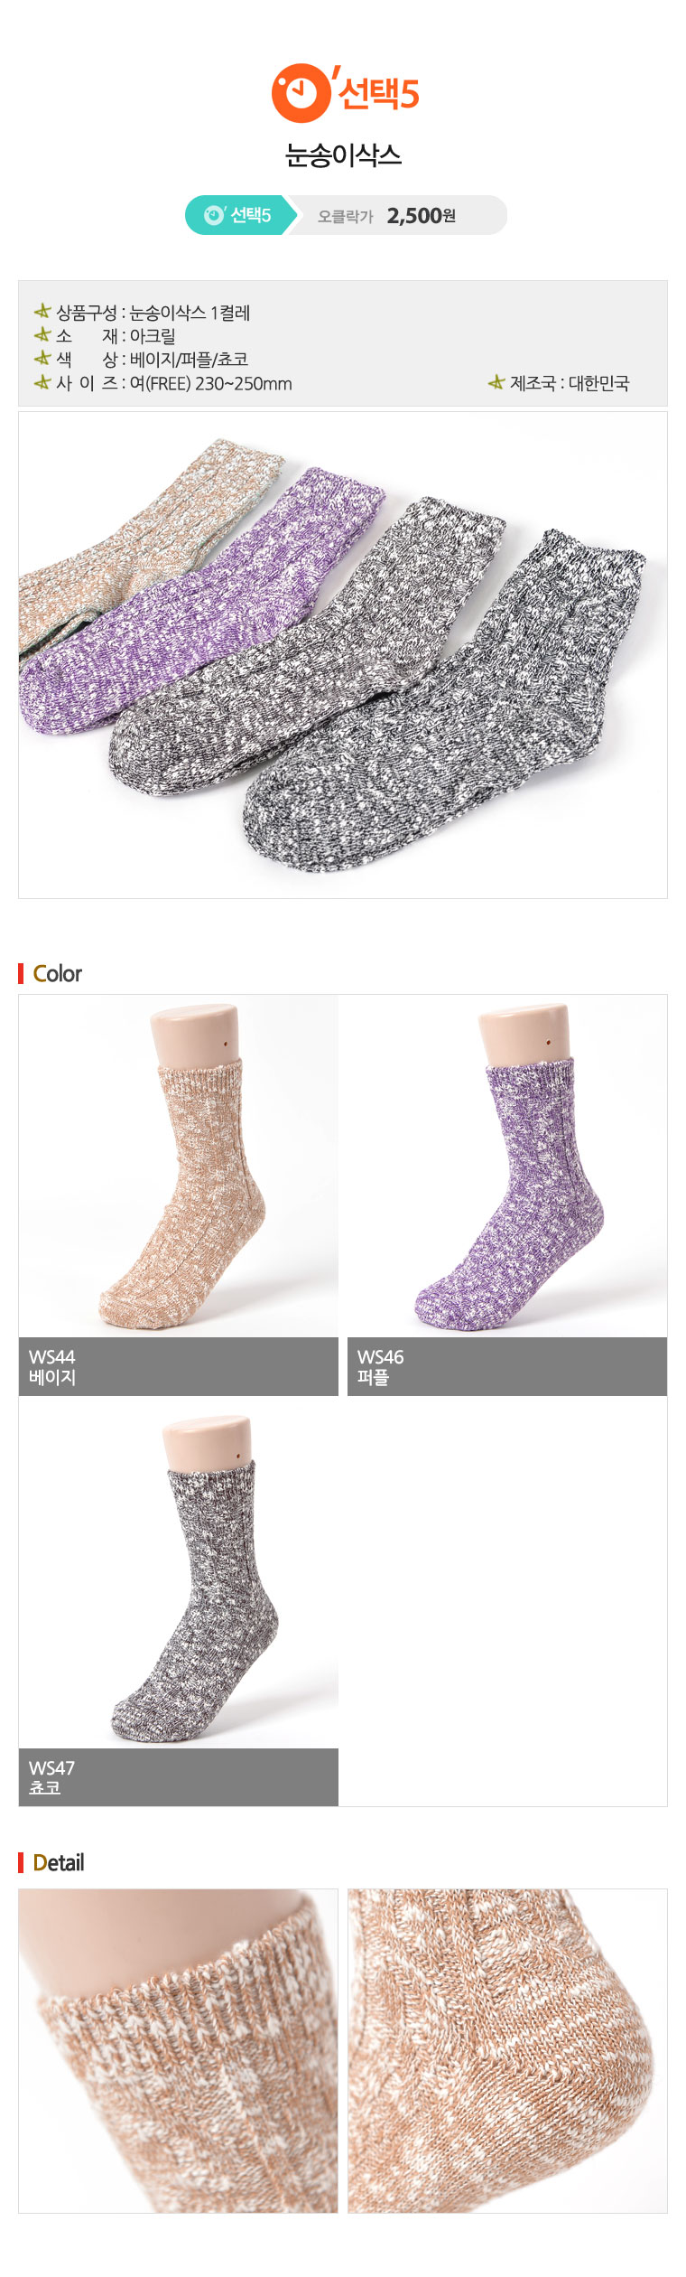Viewport: 686px width, 2277px height.
Task: Click the 오클락가 2,500원 price label
Action: pos(386,216)
